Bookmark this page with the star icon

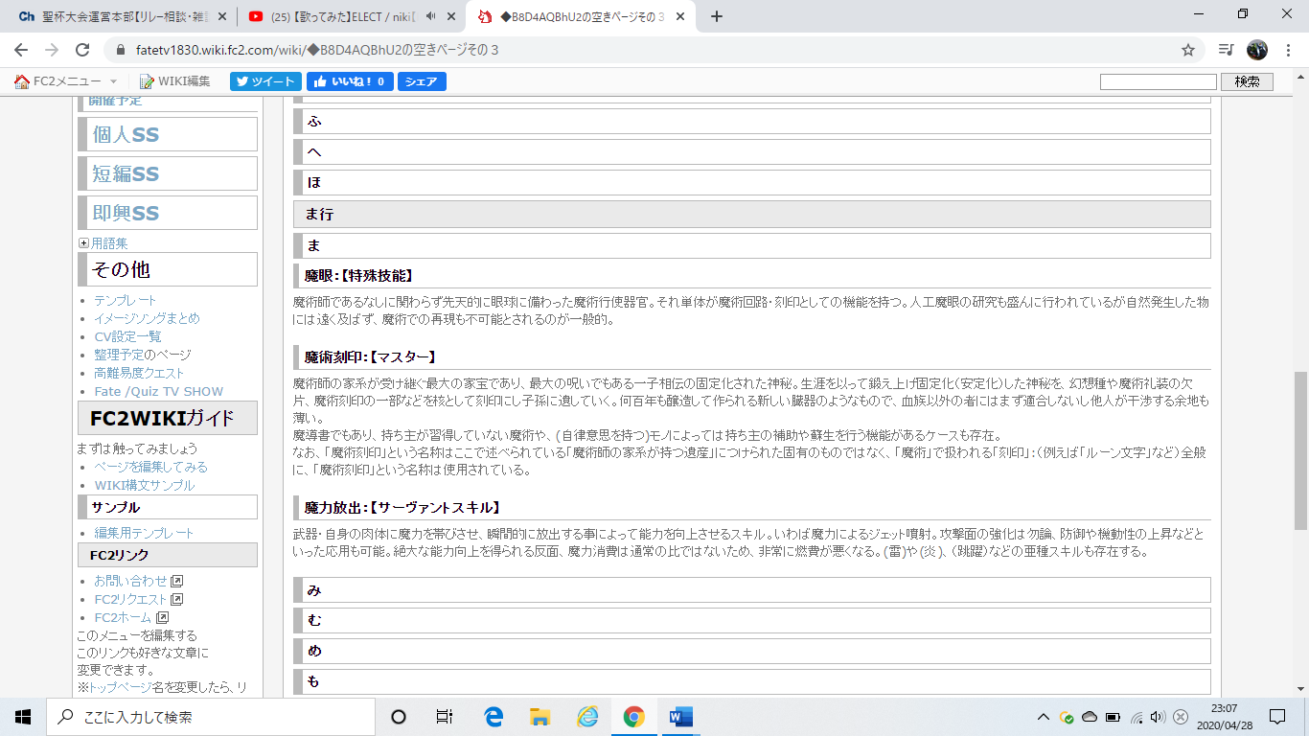point(1188,50)
